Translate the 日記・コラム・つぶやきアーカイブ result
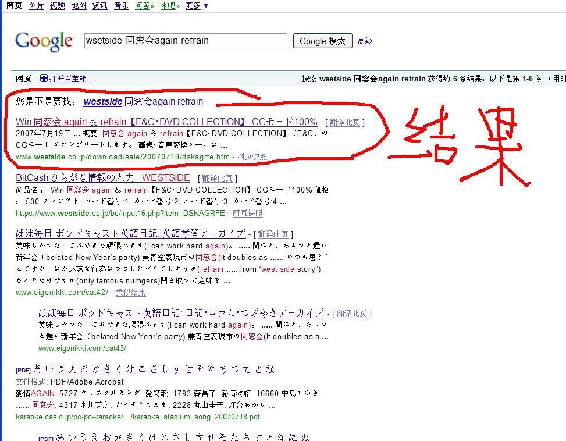This screenshot has height=441, width=566. (x=351, y=314)
